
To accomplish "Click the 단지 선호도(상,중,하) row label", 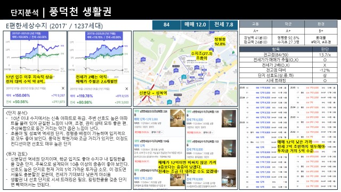I will point(276,75).
